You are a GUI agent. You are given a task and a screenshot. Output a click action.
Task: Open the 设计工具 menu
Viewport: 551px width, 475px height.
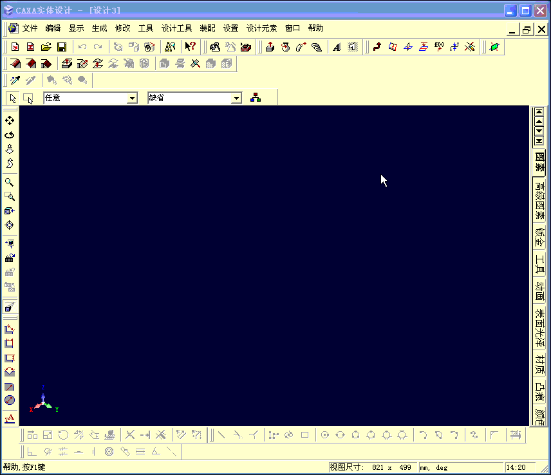176,28
